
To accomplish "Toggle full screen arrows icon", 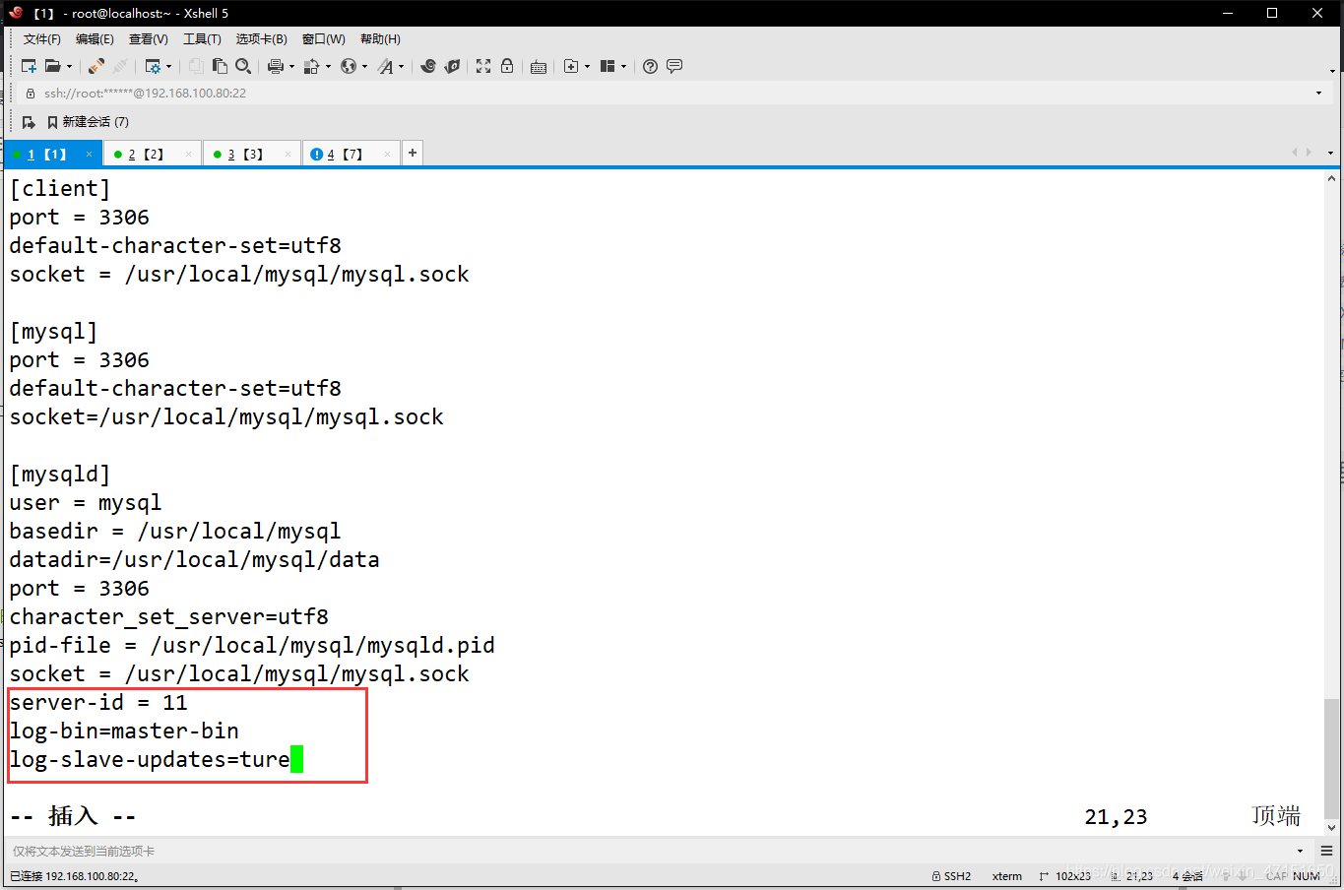I will (483, 66).
